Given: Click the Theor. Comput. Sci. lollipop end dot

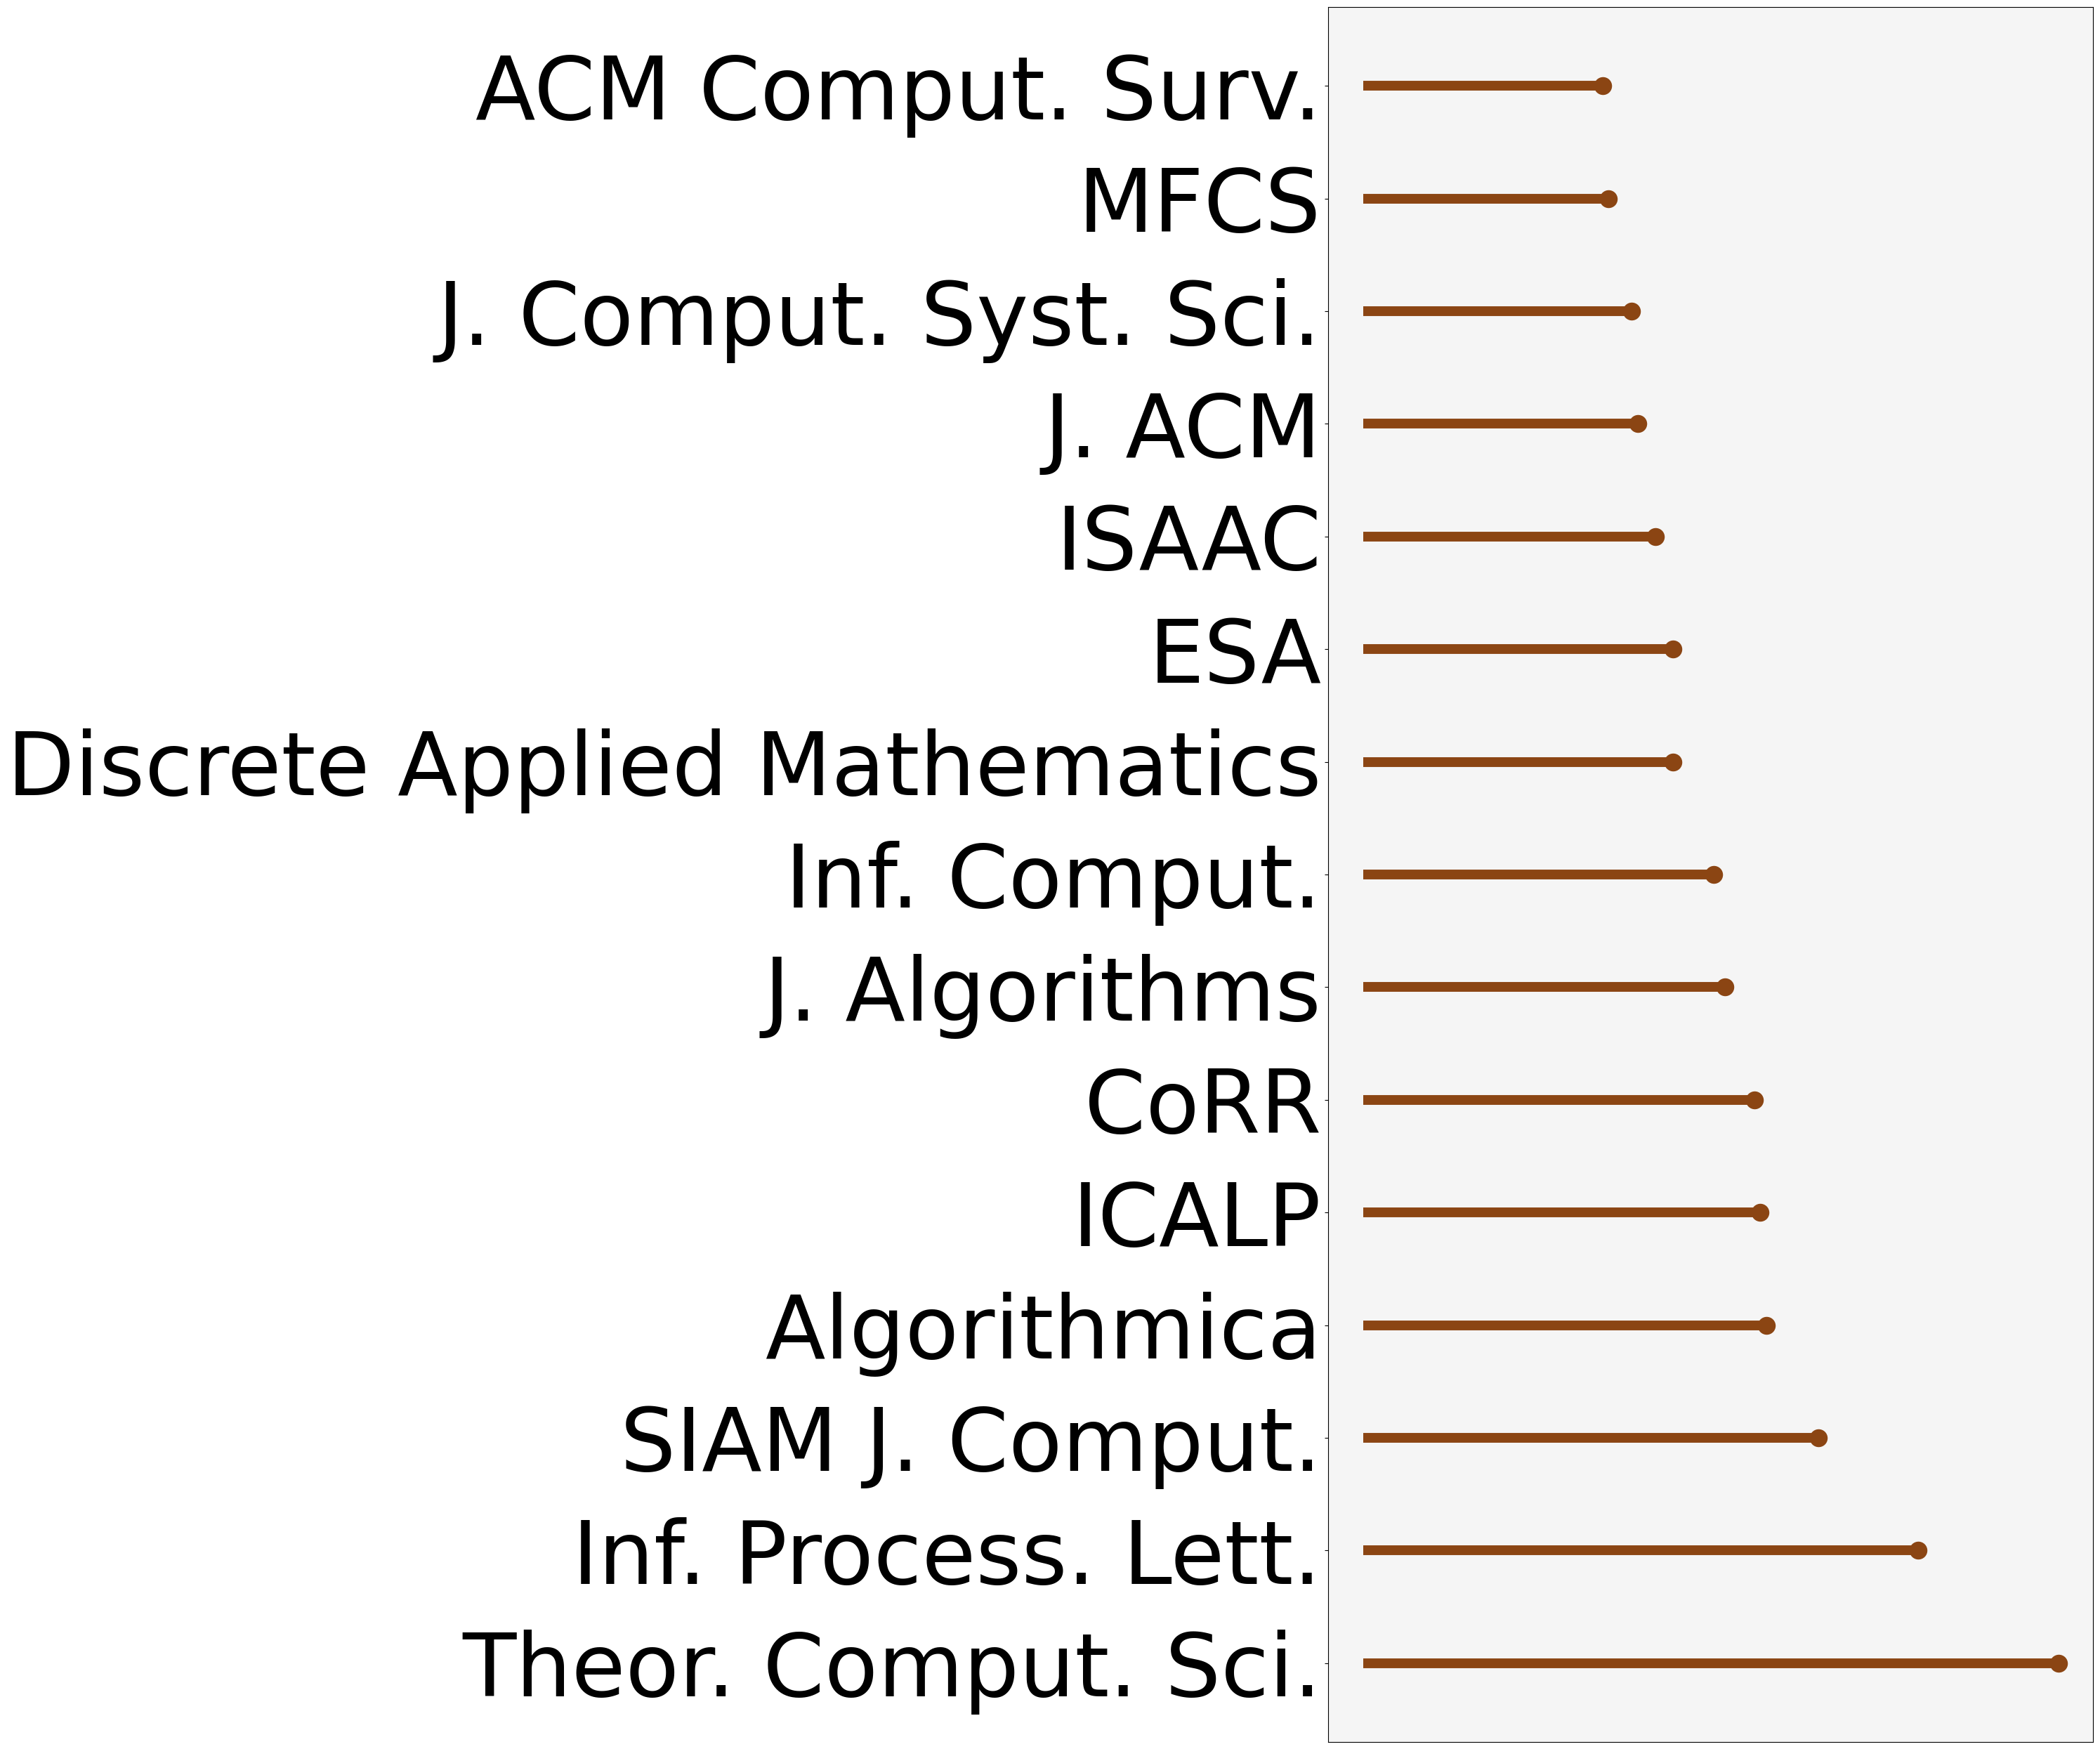Looking at the screenshot, I should [x=2058, y=1663].
